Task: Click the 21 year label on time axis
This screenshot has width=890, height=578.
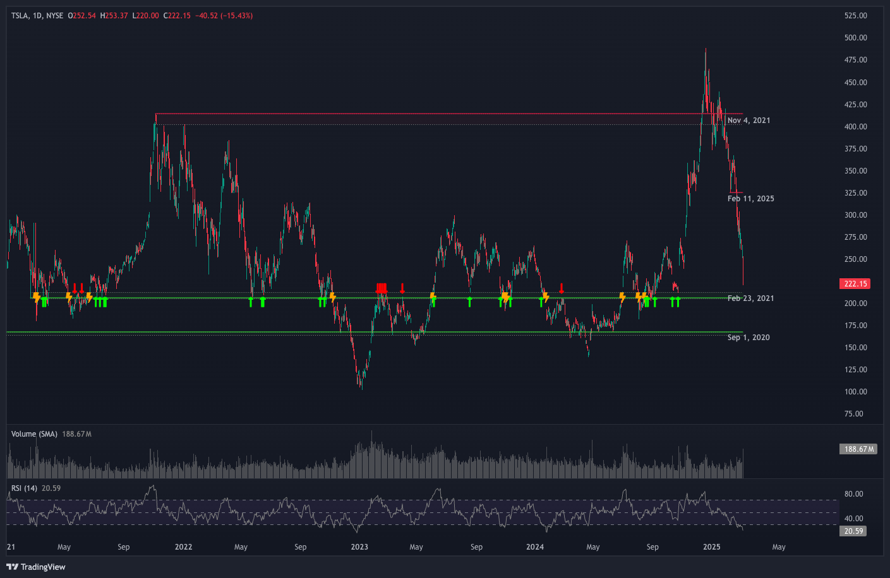Action: (x=11, y=547)
